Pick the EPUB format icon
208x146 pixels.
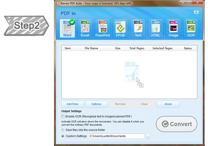[x=120, y=28]
